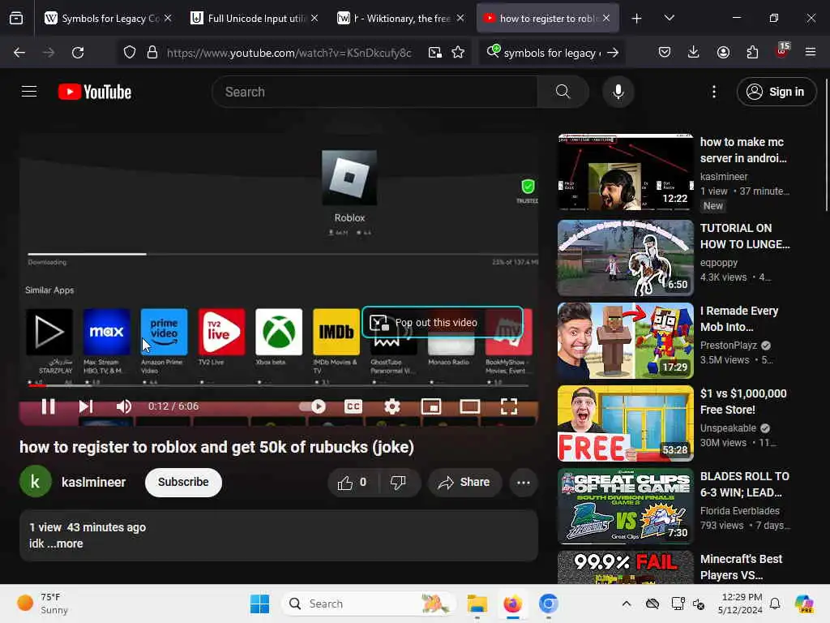830x623 pixels.
Task: Switch to miniplayer mode
Action: pos(431,406)
